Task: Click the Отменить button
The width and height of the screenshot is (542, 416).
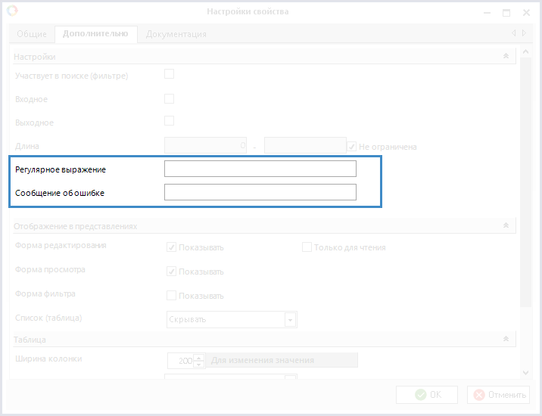Action: (x=498, y=394)
